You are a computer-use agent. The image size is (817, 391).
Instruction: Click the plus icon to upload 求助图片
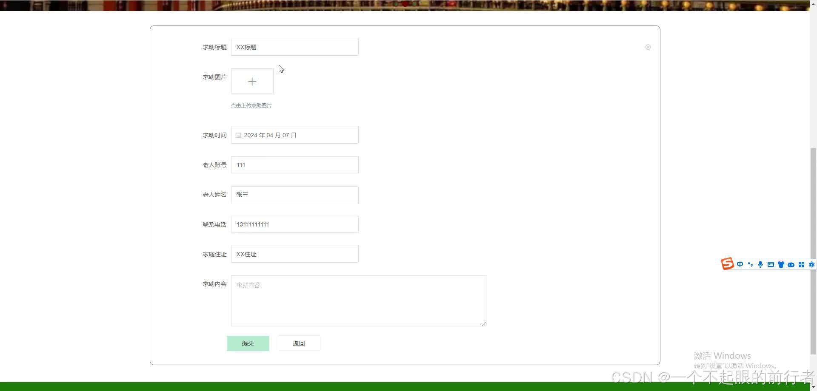coord(252,81)
